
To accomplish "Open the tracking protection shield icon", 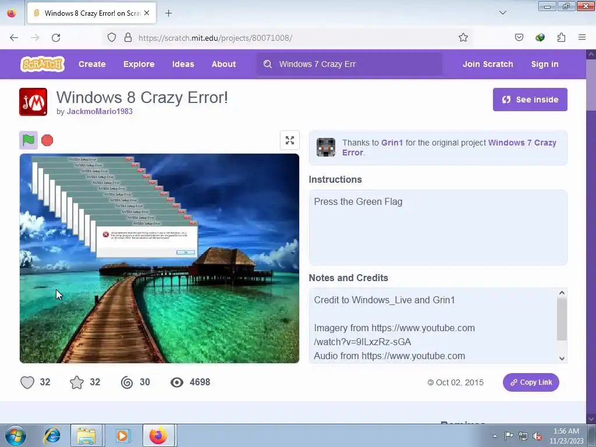I will 111,38.
